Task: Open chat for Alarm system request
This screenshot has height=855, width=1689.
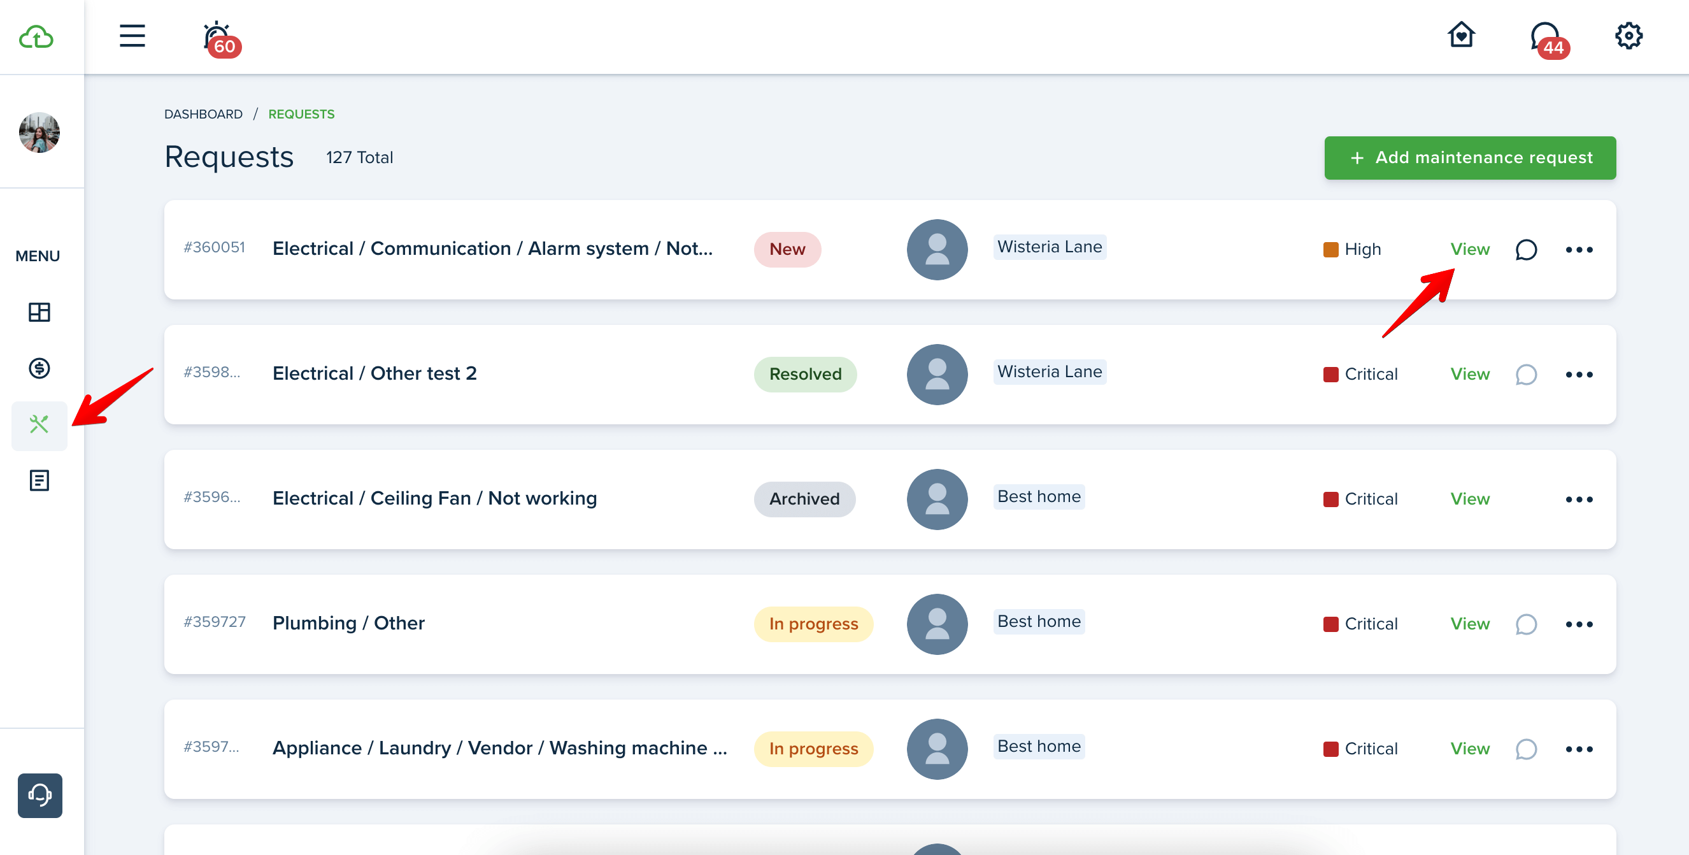Action: (1526, 249)
